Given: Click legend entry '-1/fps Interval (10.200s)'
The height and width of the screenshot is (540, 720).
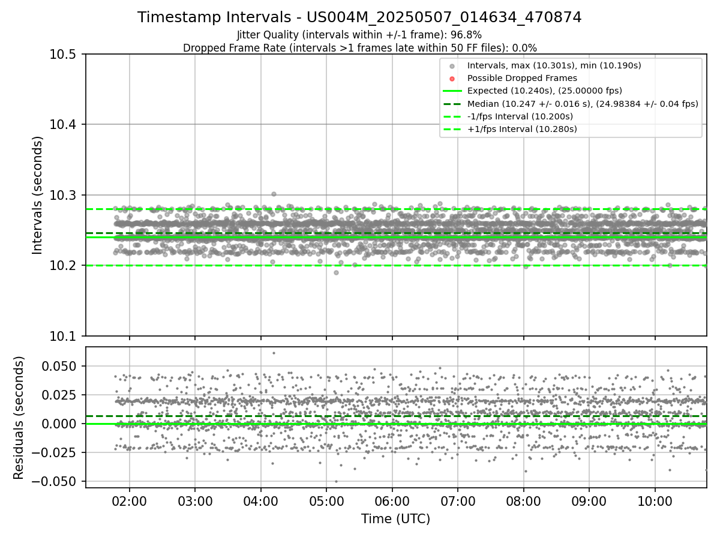Looking at the screenshot, I should (520, 116).
